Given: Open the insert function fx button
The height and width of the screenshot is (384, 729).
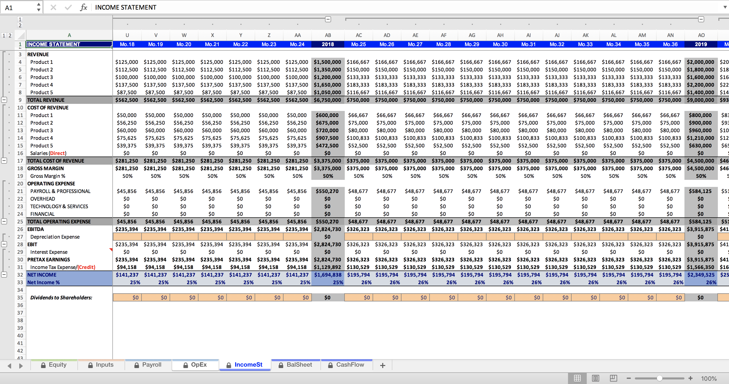Looking at the screenshot, I should click(84, 7).
